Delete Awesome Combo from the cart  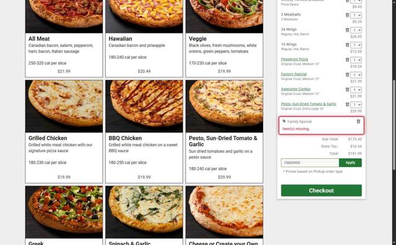347,90
